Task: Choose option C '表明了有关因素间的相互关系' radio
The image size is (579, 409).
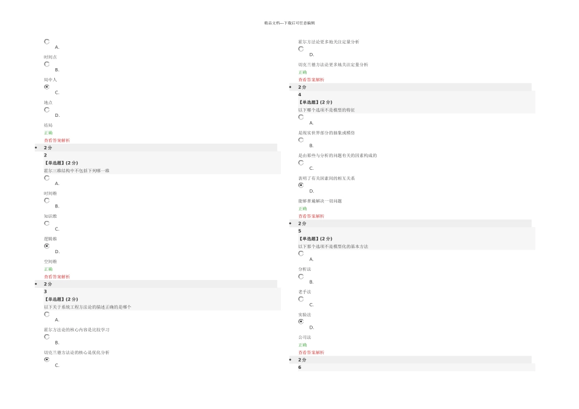Action: pos(301,163)
